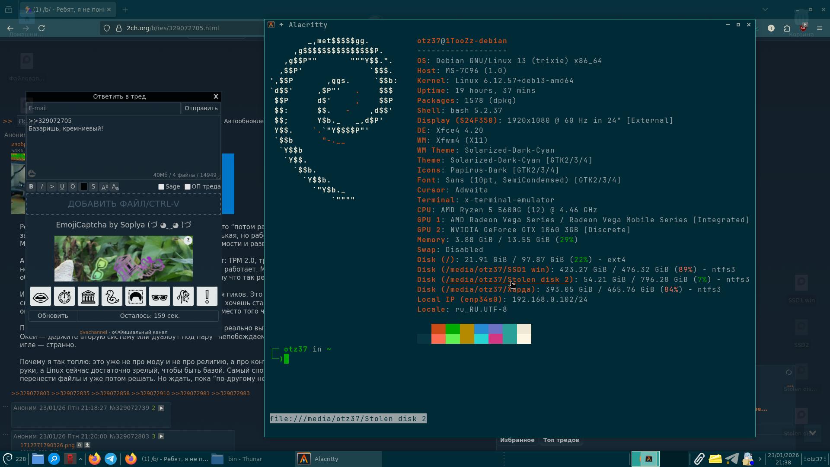Image resolution: width=830 pixels, height=467 pixels.
Task: Pick the lips emoji captcha tile
Action: pos(41,297)
